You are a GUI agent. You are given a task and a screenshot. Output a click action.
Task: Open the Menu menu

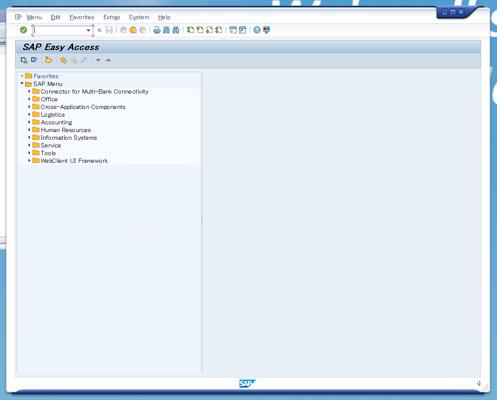coord(34,18)
